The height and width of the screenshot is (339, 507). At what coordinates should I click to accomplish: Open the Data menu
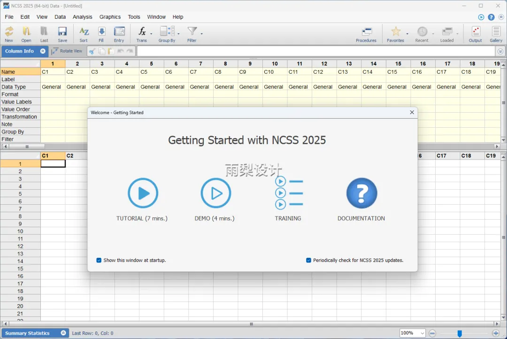click(x=60, y=17)
